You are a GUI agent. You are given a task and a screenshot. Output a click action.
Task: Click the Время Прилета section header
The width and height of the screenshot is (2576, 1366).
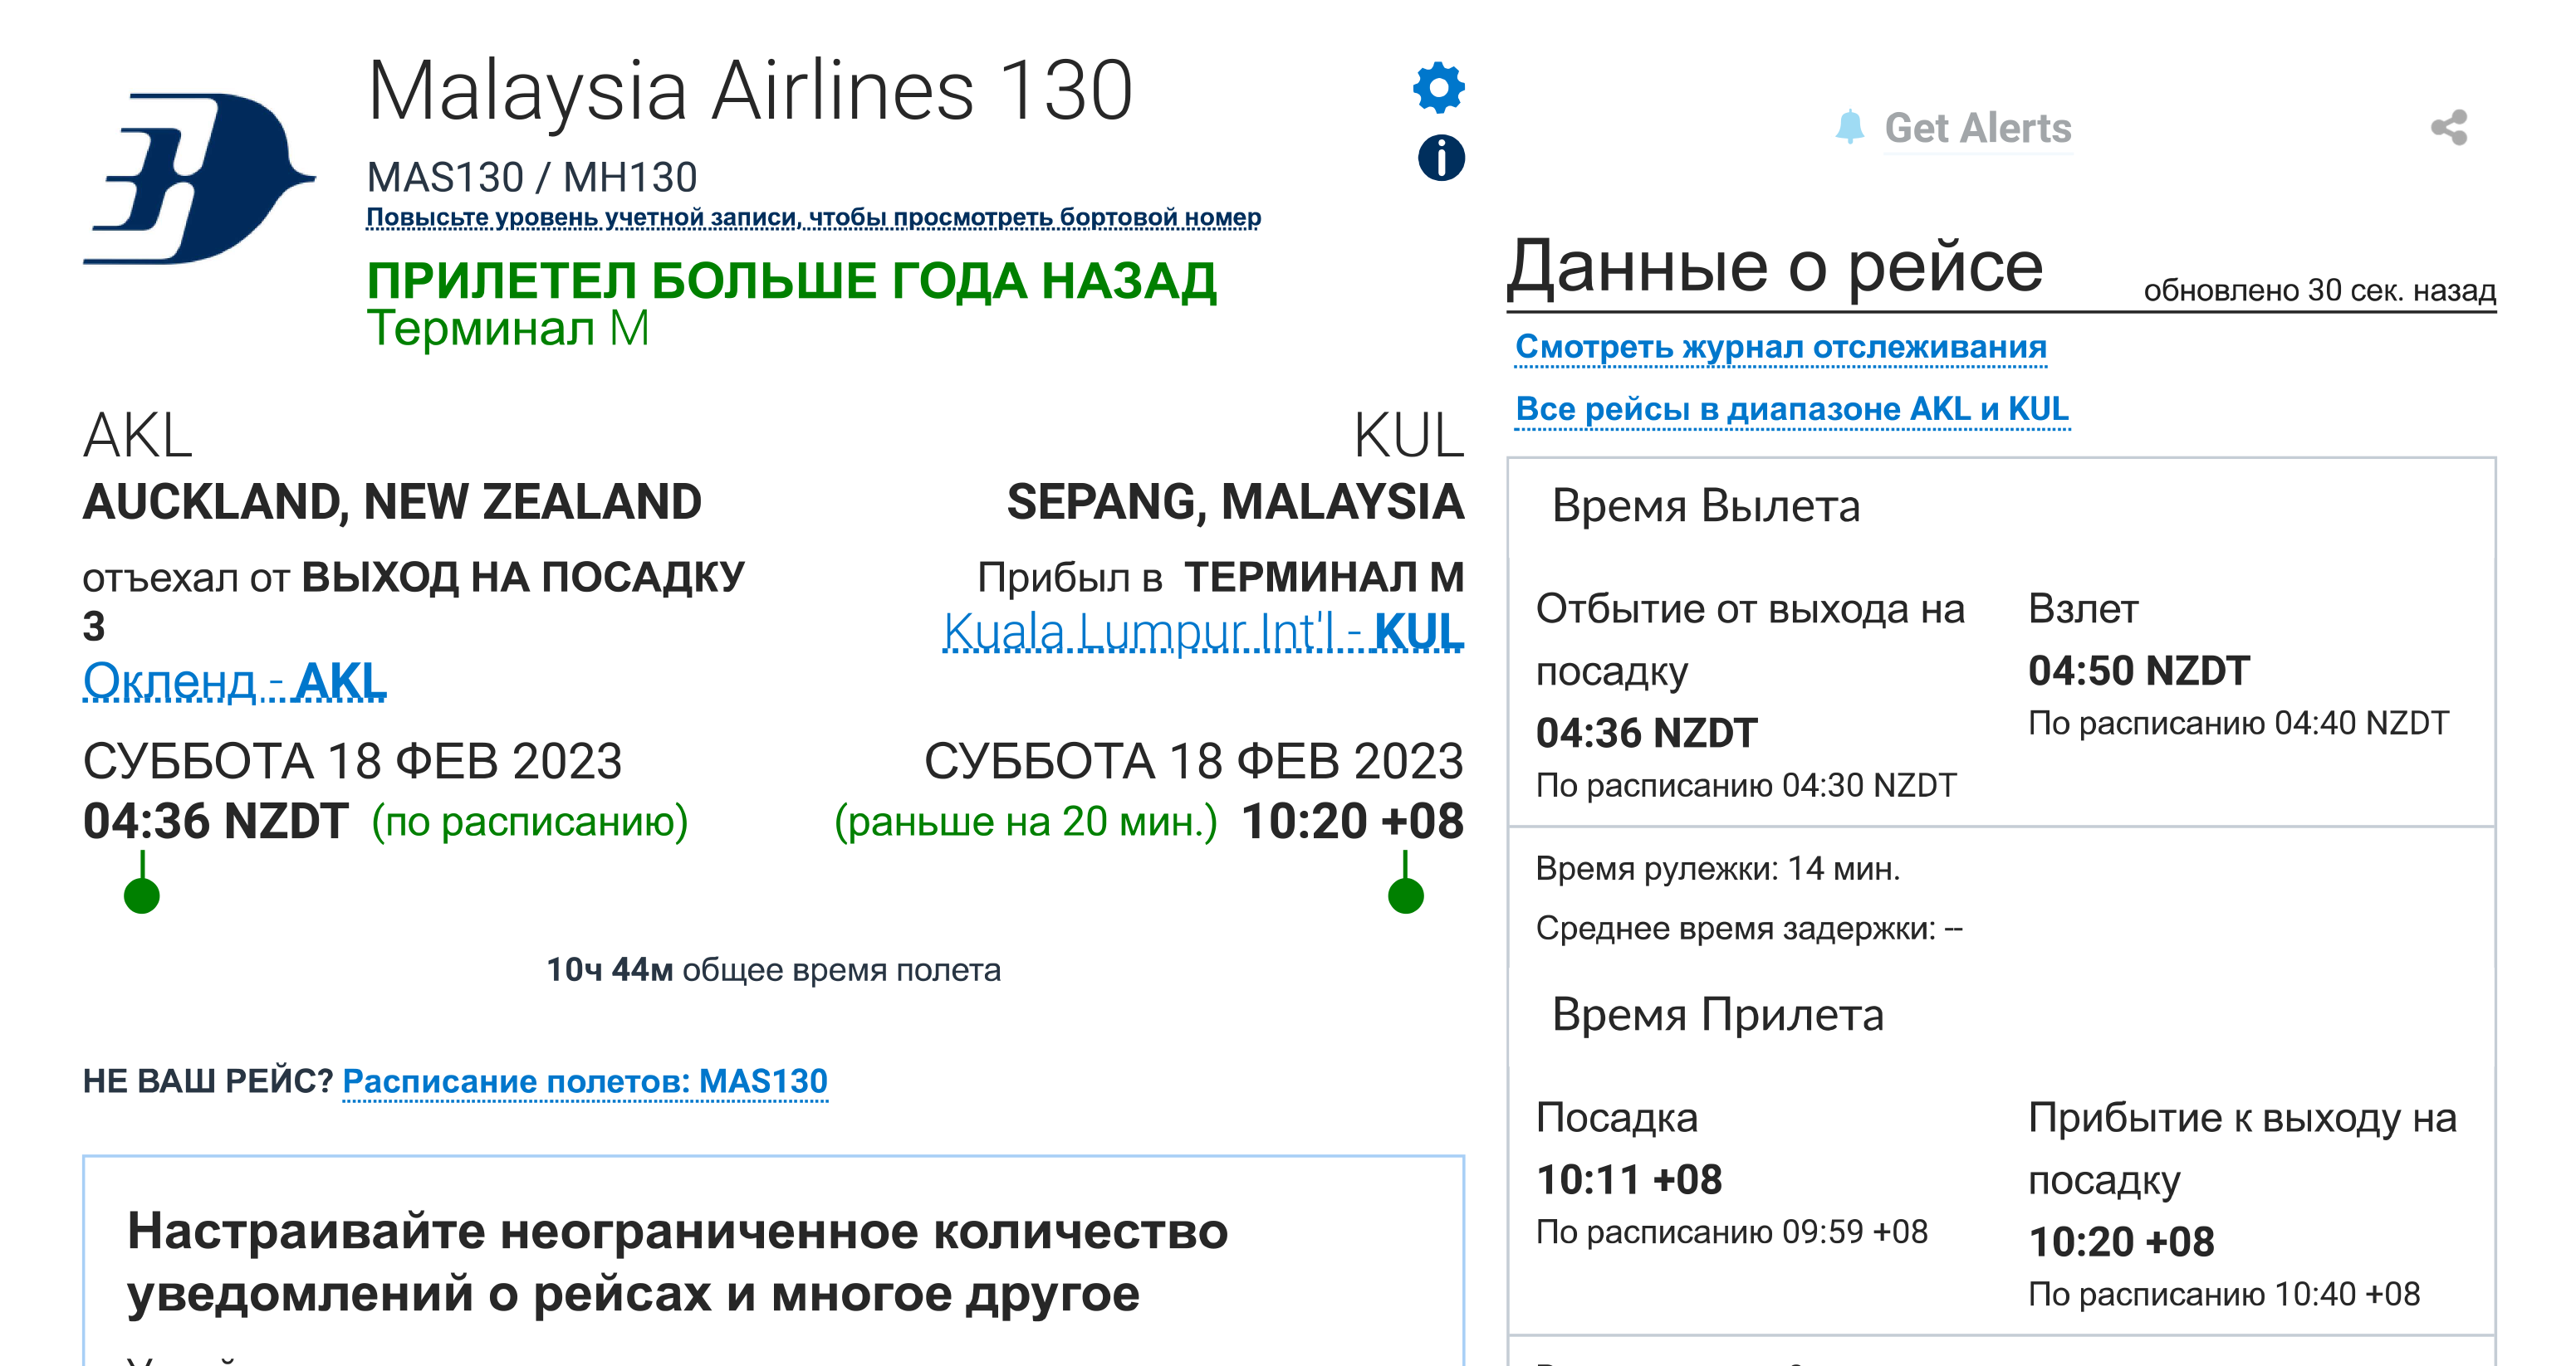pyautogui.click(x=1717, y=1014)
